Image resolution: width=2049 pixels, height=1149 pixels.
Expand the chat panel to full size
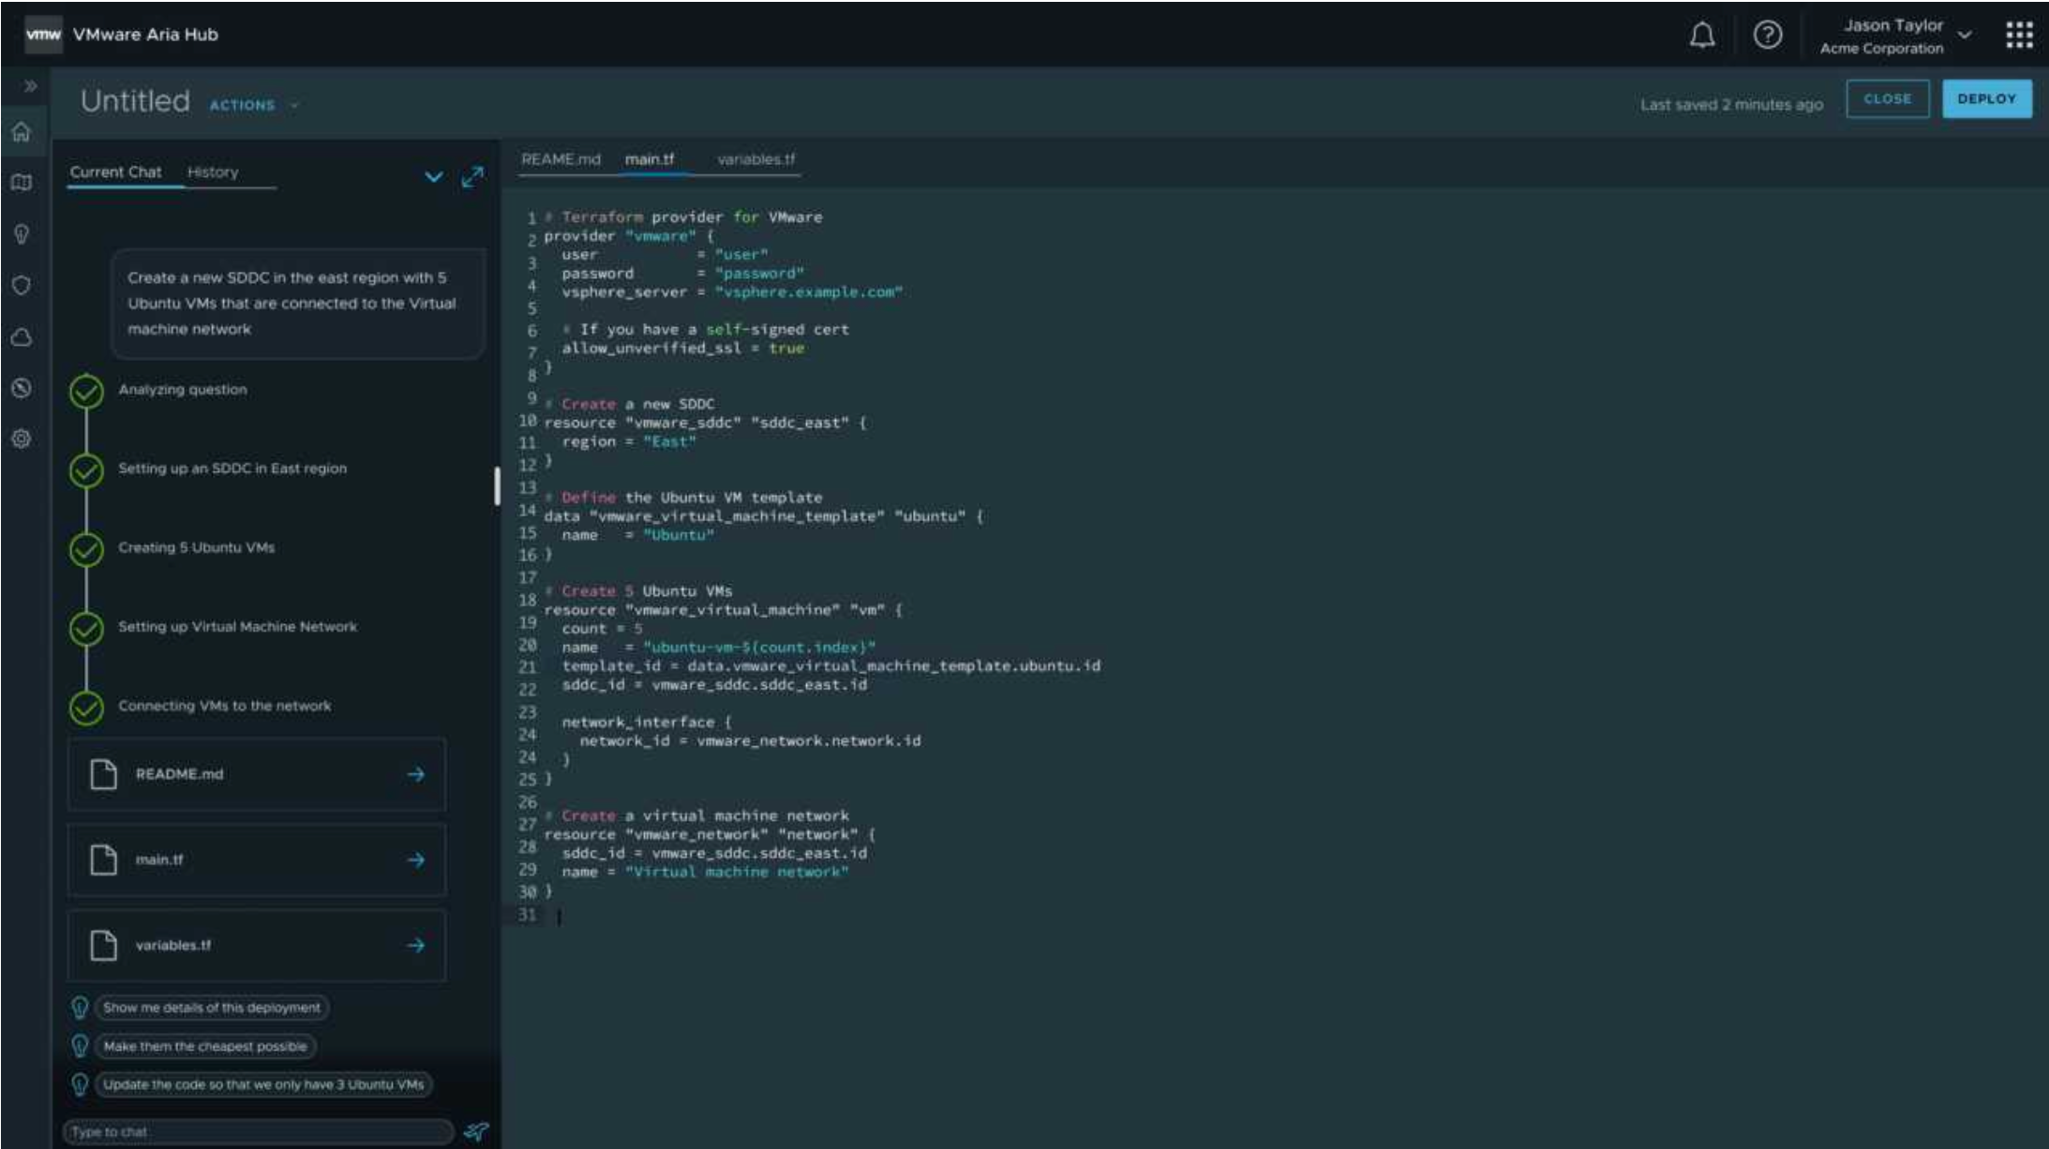pyautogui.click(x=472, y=176)
